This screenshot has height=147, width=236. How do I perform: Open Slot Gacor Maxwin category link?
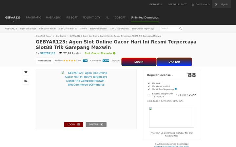click(x=120, y=29)
